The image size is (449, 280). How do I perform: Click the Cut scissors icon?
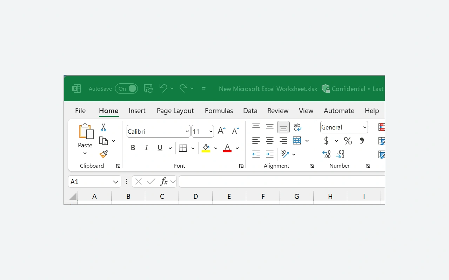103,127
